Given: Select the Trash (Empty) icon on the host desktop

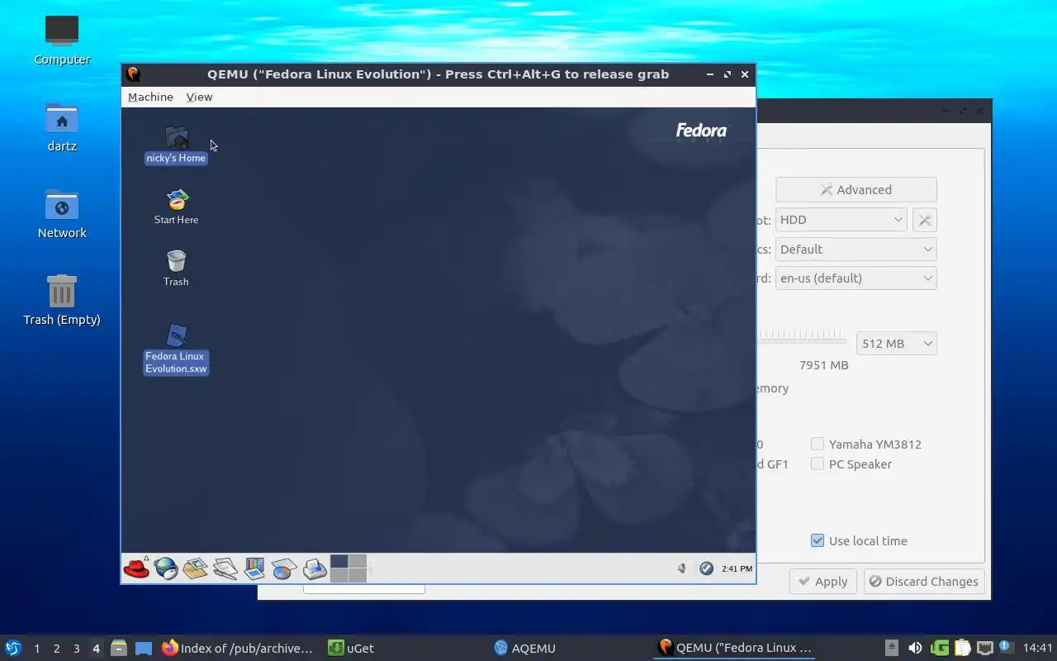Looking at the screenshot, I should click(62, 301).
